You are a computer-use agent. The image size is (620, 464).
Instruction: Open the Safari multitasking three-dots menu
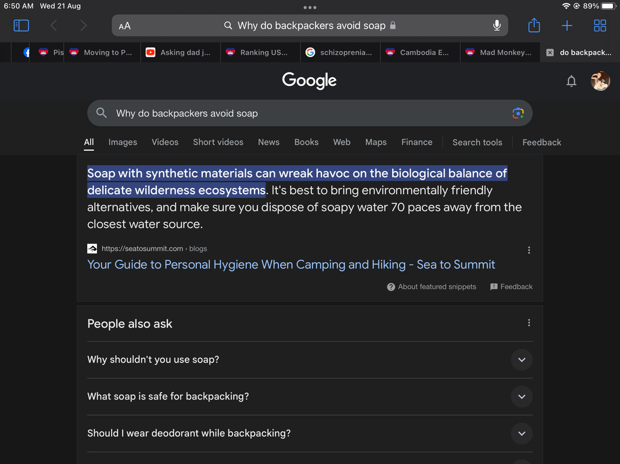point(310,8)
